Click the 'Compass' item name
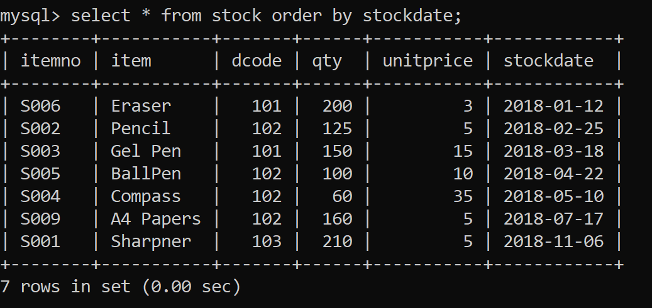Screen dimensions: 652x308 [x=146, y=196]
